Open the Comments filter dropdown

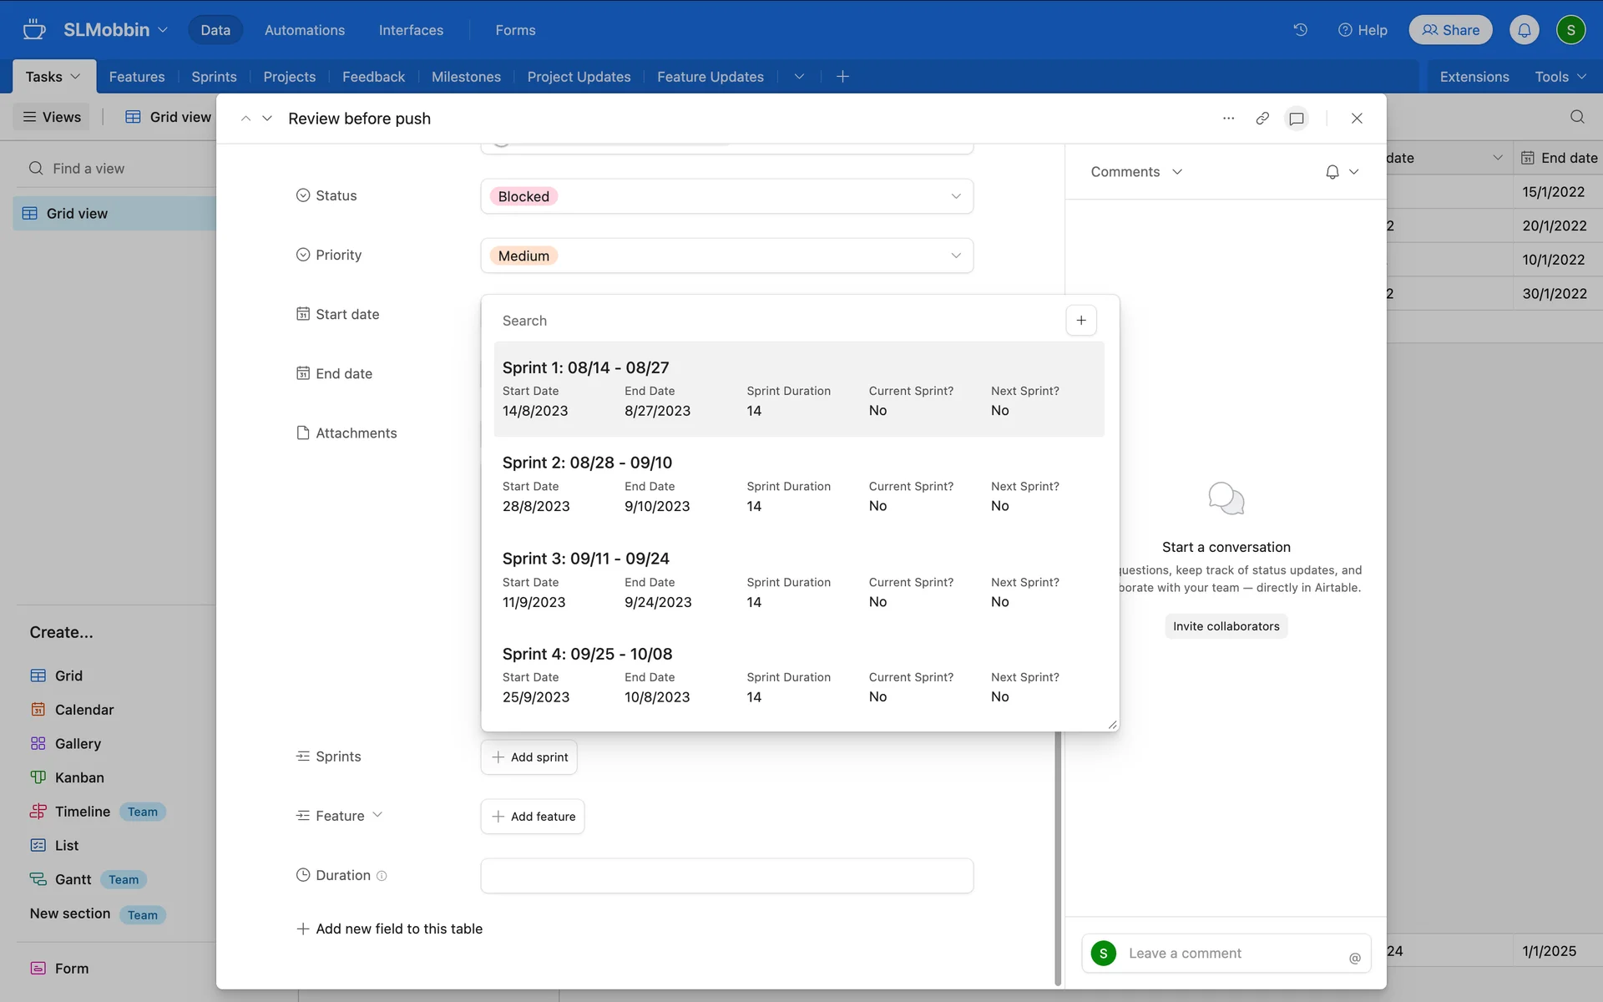(x=1136, y=172)
